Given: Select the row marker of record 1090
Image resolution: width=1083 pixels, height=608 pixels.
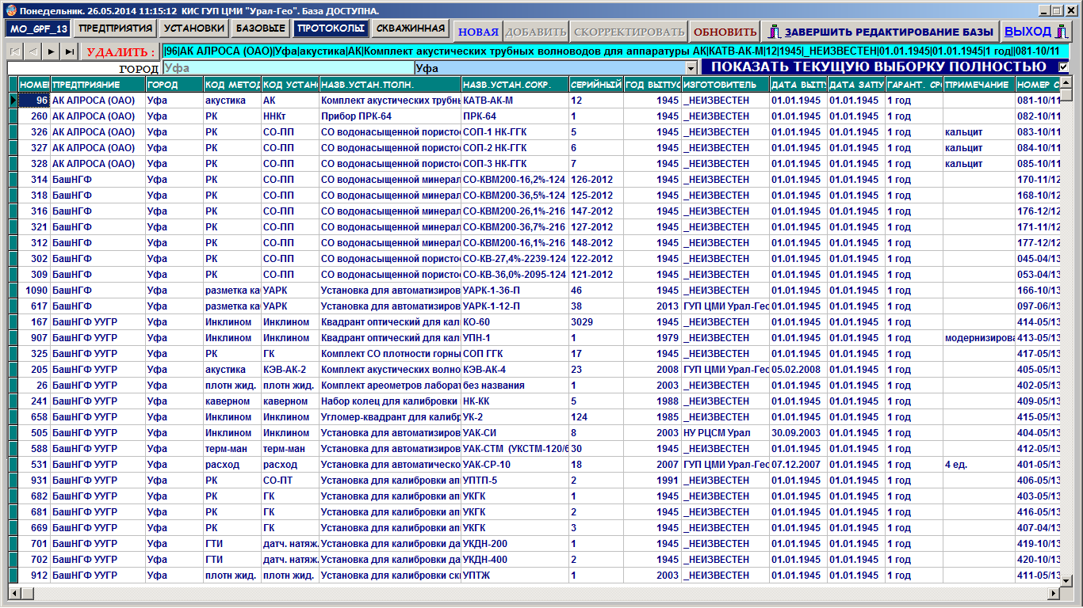Looking at the screenshot, I should coord(13,291).
